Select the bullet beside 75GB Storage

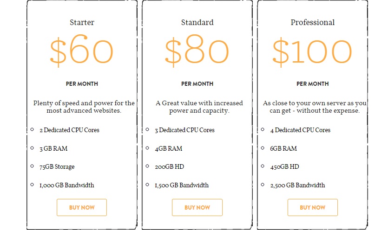click(x=32, y=166)
